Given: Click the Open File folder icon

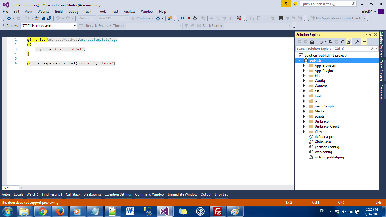Looking at the screenshot, I should pos(37,18).
